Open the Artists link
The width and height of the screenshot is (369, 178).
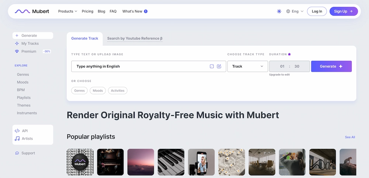[27, 139]
